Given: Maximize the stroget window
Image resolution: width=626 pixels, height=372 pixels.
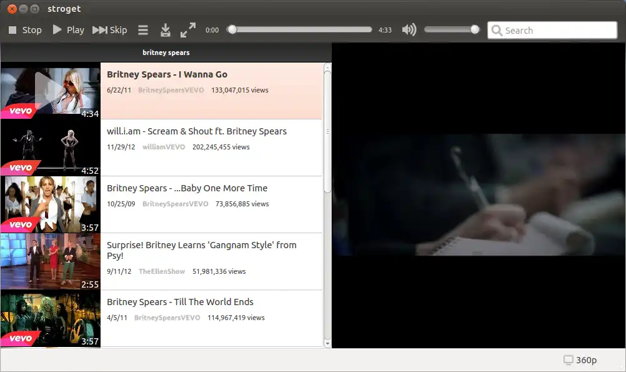Looking at the screenshot, I should pos(35,9).
